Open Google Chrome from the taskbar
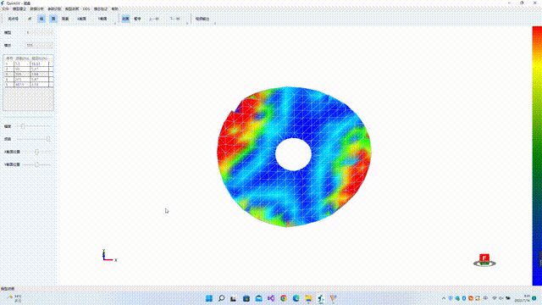 (284, 298)
